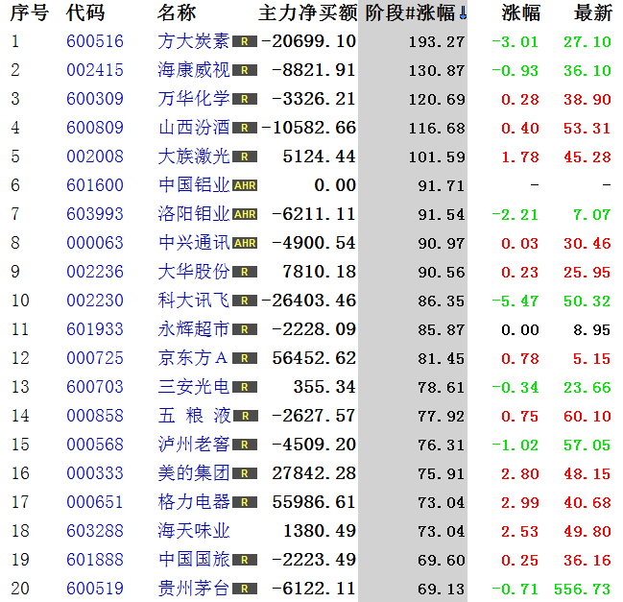Click the R badge beside 泸州老窖
This screenshot has width=623, height=602.
pyautogui.click(x=245, y=445)
